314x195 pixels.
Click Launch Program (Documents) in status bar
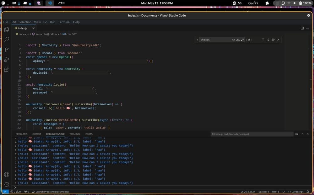point(50,192)
